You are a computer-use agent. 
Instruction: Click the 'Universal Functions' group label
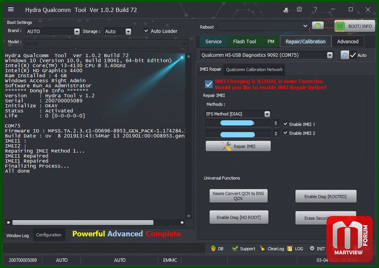coord(222,178)
